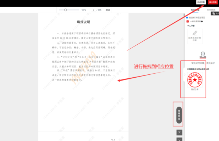Select the red round 测试公章 seal

click(x=195, y=80)
